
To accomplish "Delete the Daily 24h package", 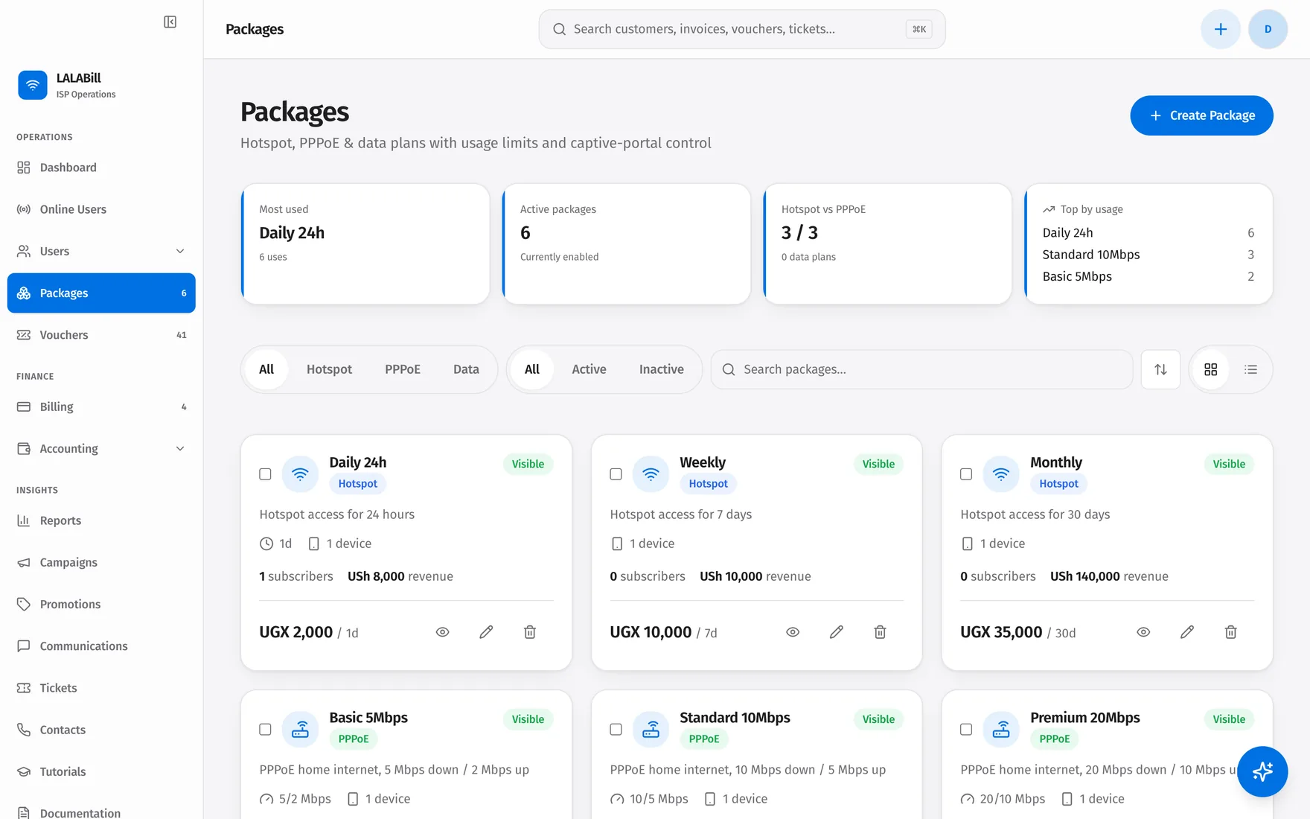I will 530,632.
